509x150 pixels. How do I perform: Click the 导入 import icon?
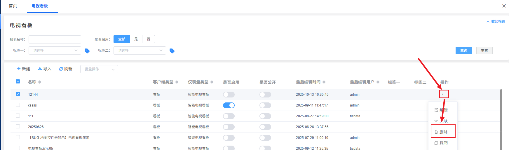point(40,69)
